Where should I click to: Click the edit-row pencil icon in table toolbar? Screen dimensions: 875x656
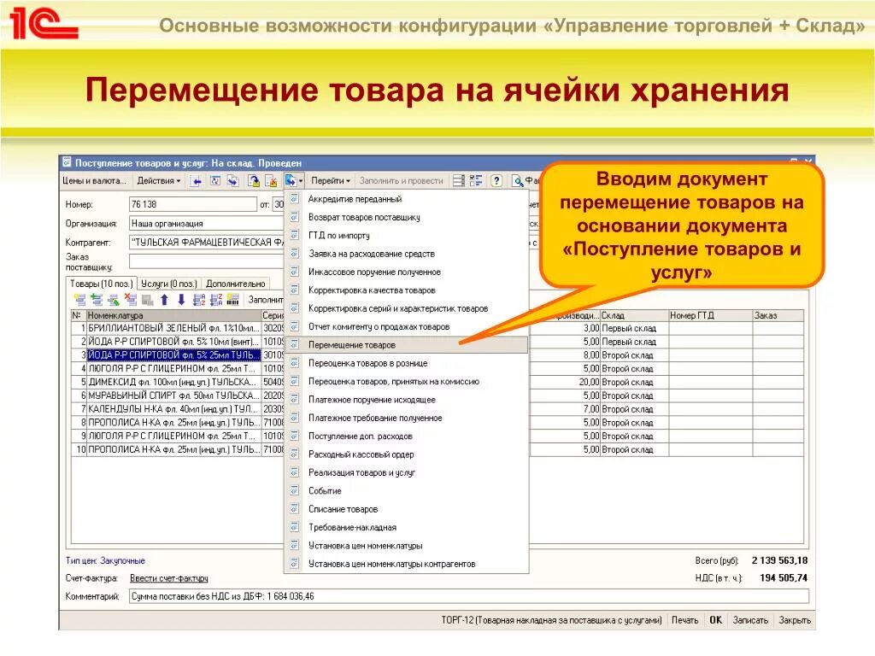(x=114, y=300)
